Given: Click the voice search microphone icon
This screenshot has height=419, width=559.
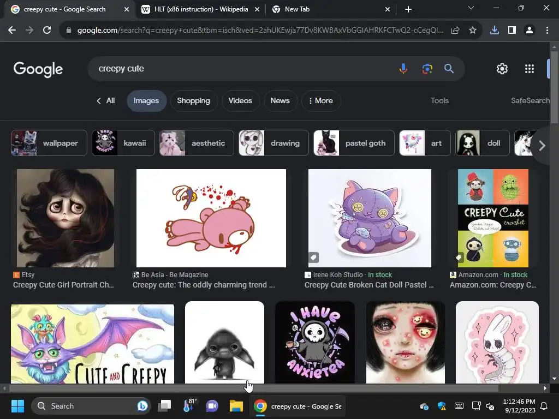Looking at the screenshot, I should [403, 68].
